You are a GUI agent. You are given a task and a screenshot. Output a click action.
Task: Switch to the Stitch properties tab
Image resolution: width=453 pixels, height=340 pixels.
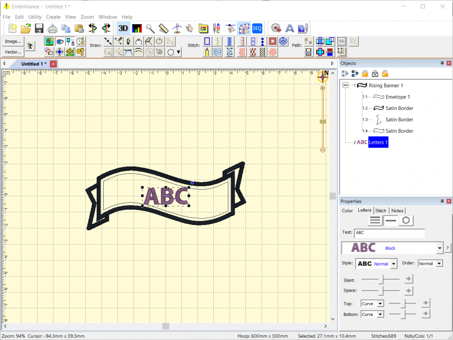click(x=381, y=210)
